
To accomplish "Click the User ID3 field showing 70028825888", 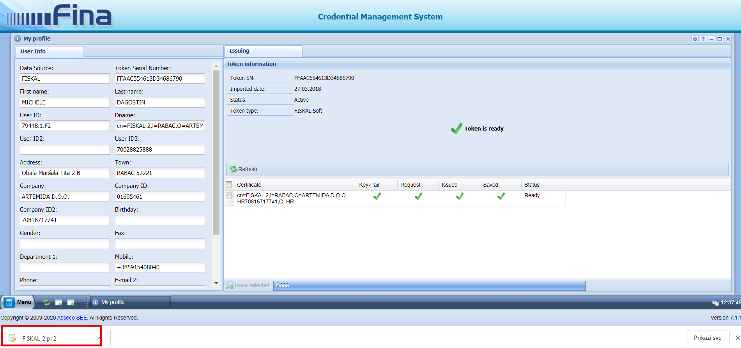I will (x=160, y=149).
